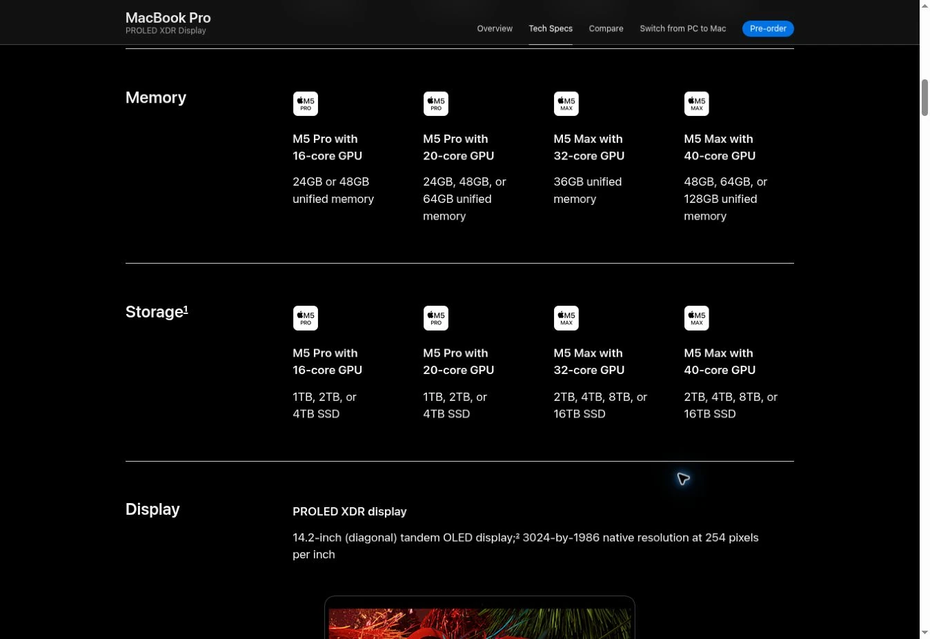Click the M5 Pro chip icon above Storage 20-core GPU
The width and height of the screenshot is (930, 639).
tap(435, 318)
